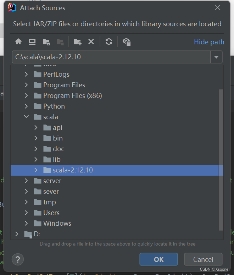The image size is (234, 275).
Task: Expand the D: drive chevron
Action: (x=17, y=234)
